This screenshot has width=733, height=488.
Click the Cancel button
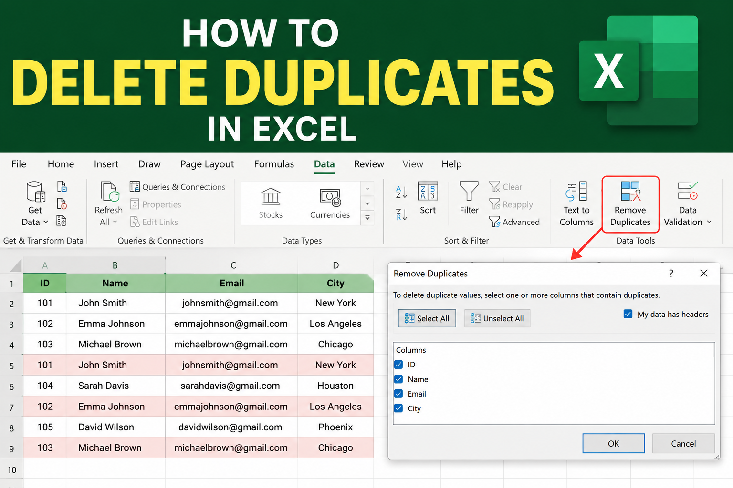click(683, 444)
